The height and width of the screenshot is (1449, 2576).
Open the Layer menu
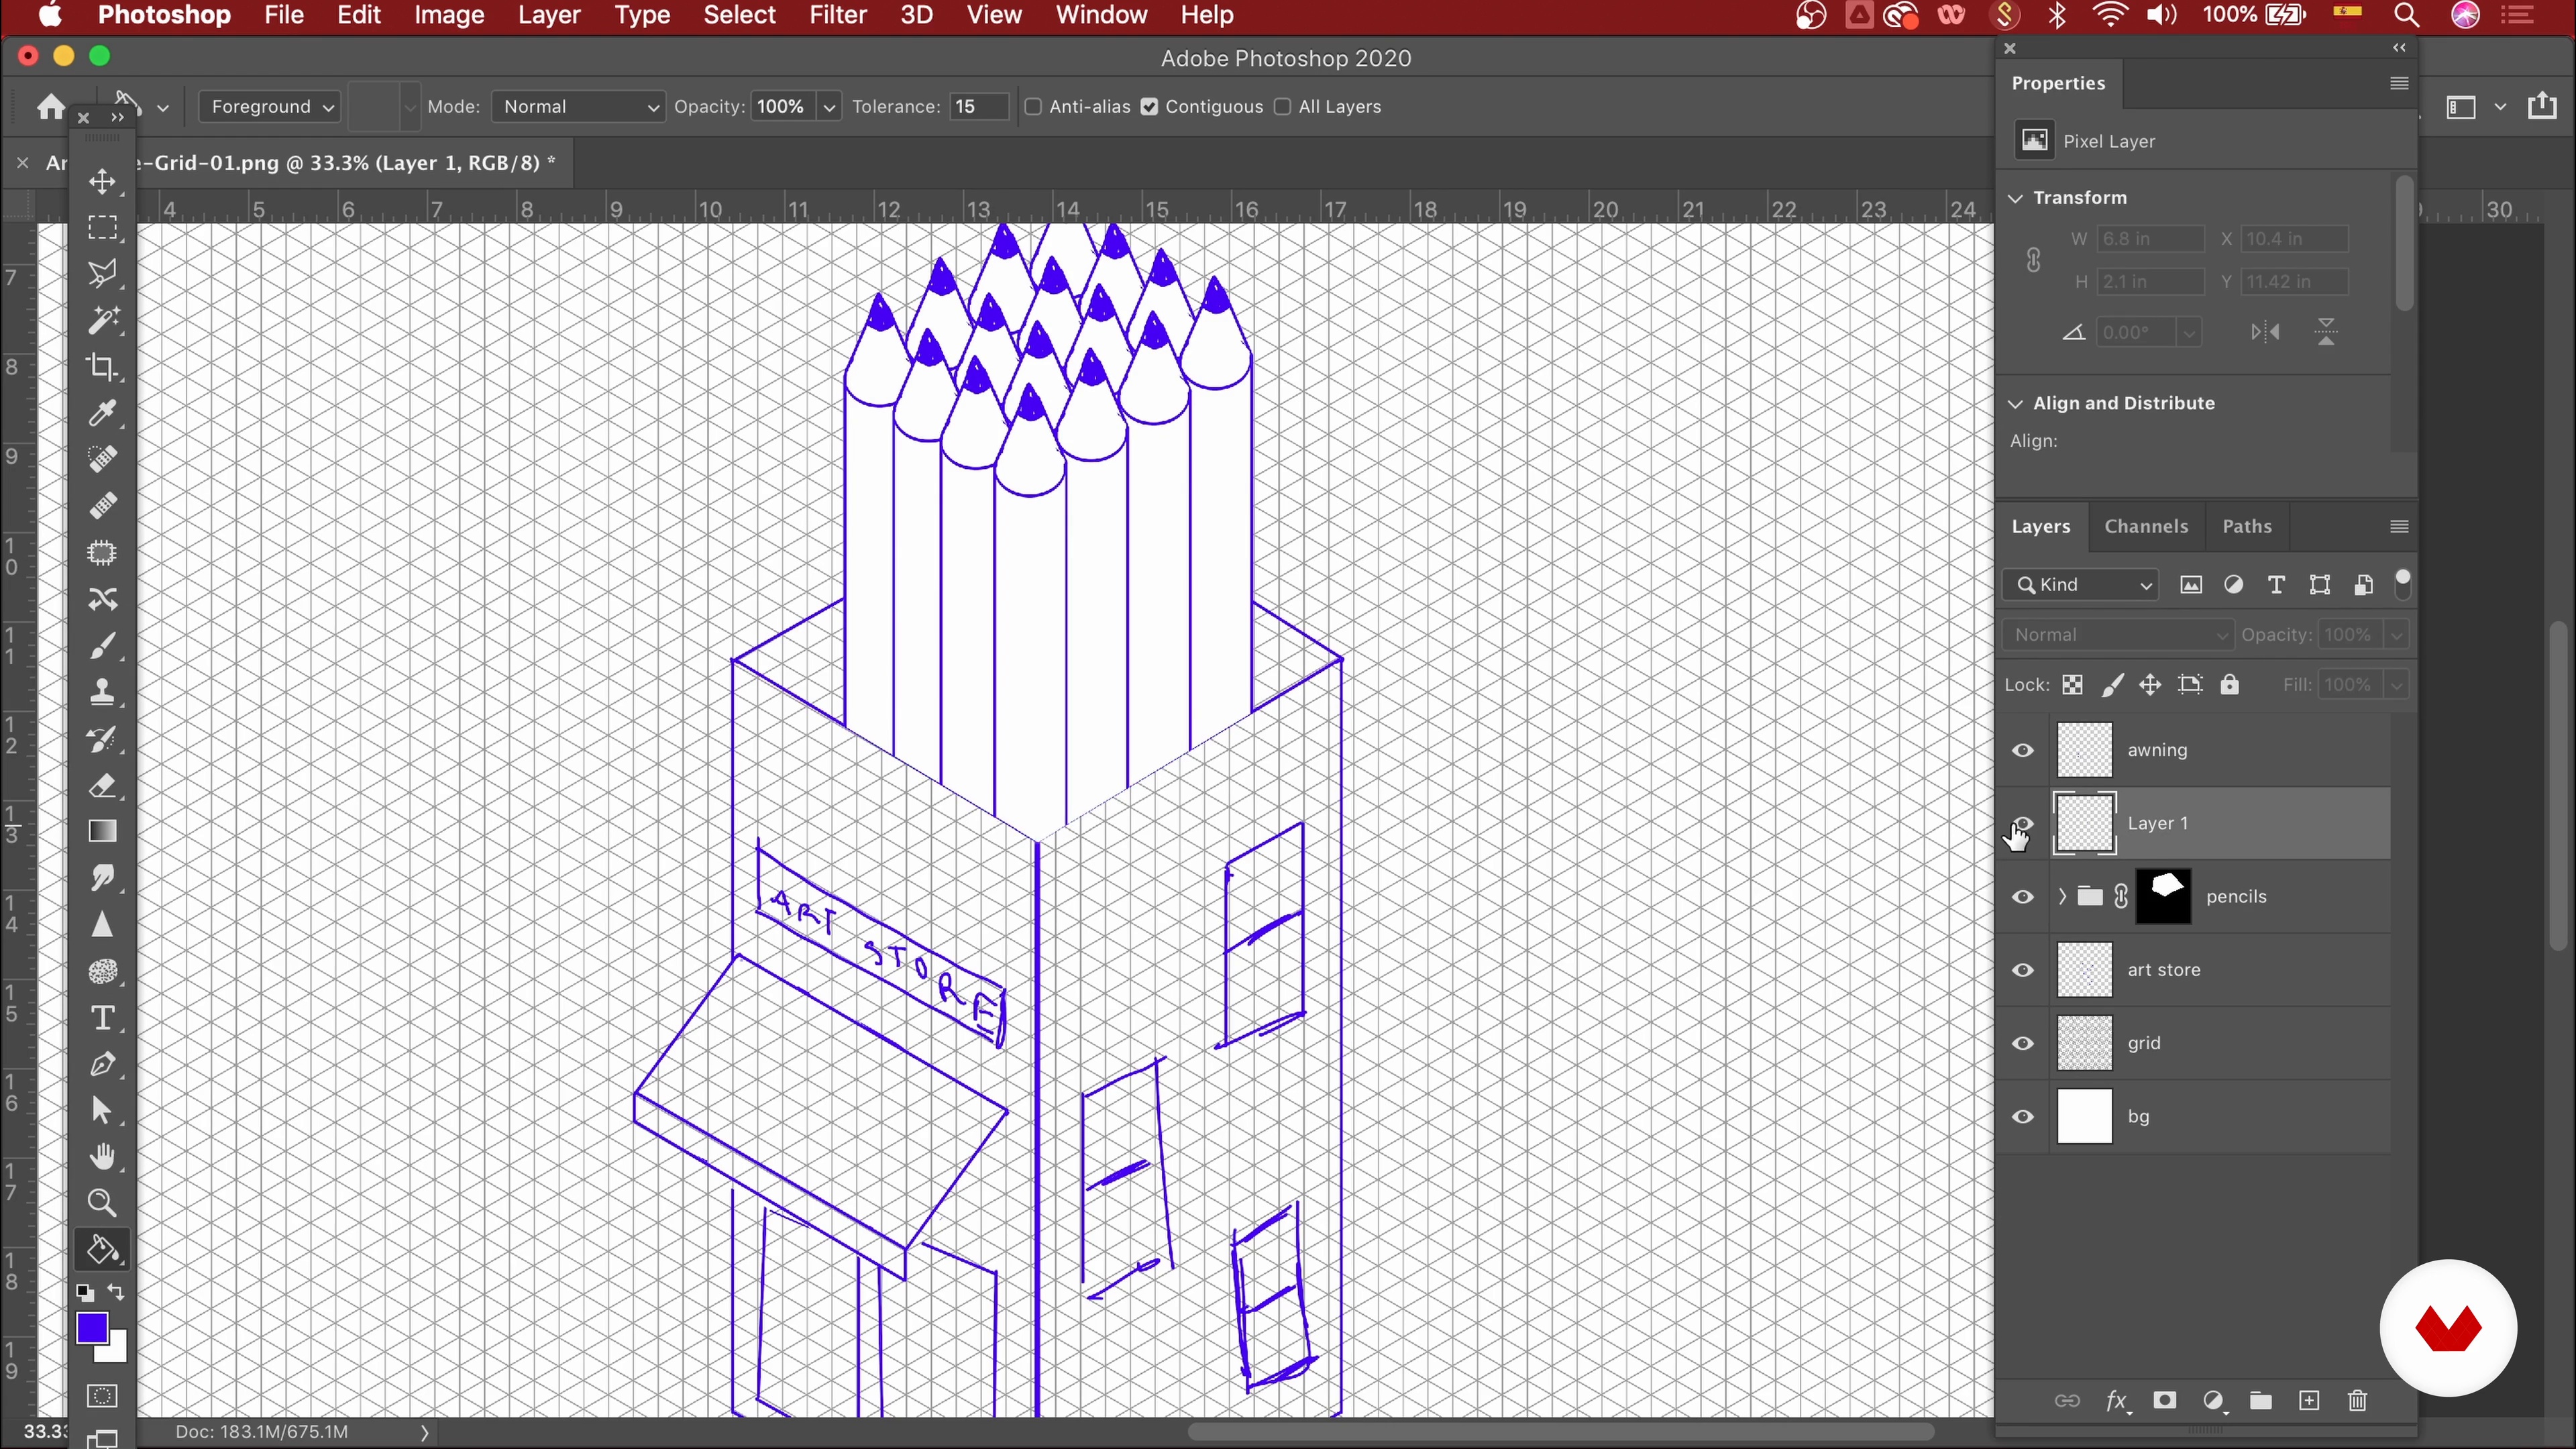[549, 15]
